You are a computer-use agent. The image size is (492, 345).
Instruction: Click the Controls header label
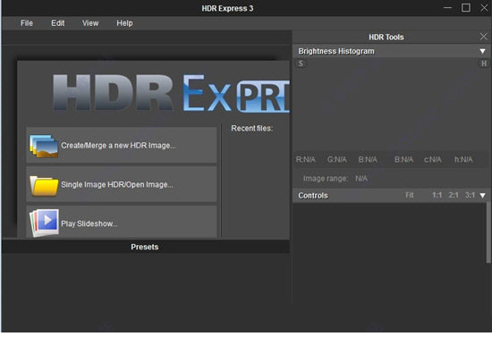coord(313,196)
